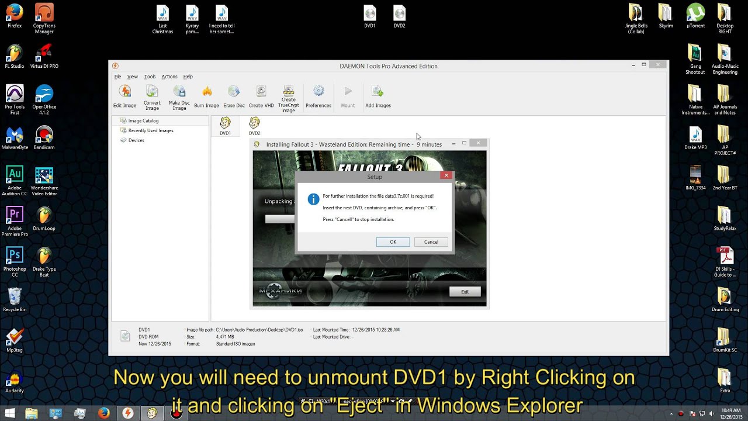Select the Erase Disc tool
748x421 pixels.
234,96
